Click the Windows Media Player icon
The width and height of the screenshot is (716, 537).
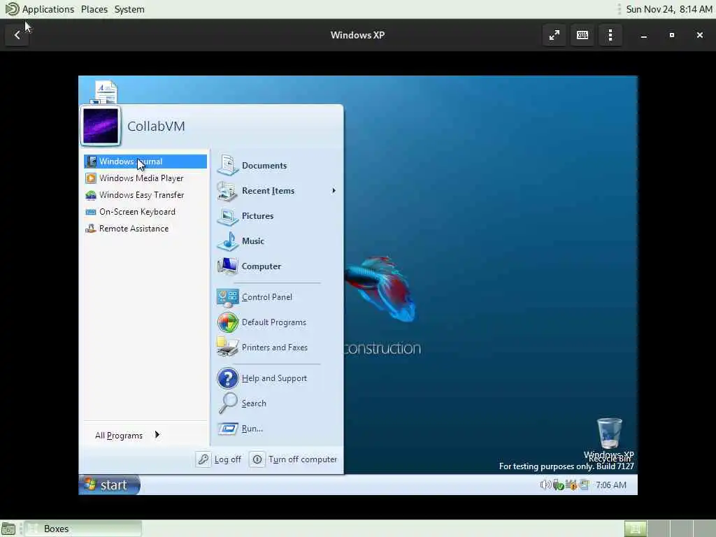(91, 178)
